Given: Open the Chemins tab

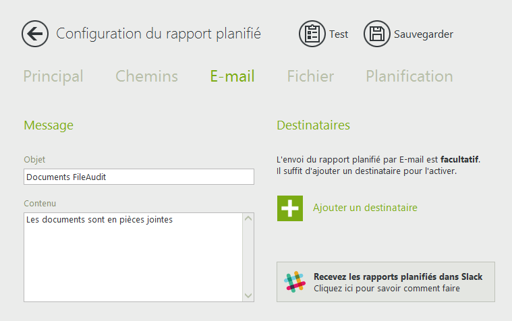Looking at the screenshot, I should coord(146,76).
